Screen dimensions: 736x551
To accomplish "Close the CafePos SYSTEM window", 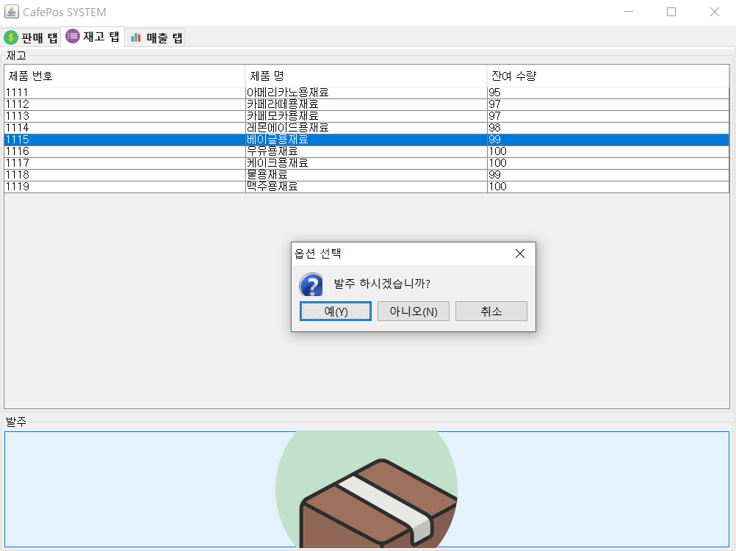I will tap(715, 12).
